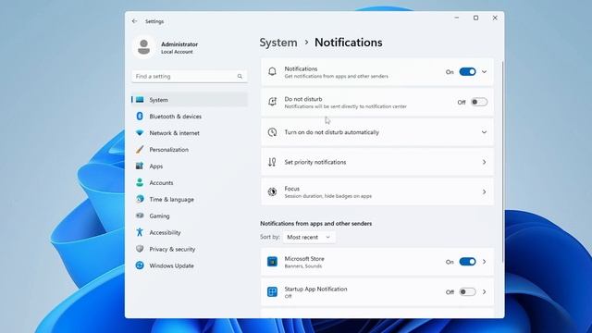
Task: Expand Turn on do not disturb automatically
Action: [x=484, y=132]
